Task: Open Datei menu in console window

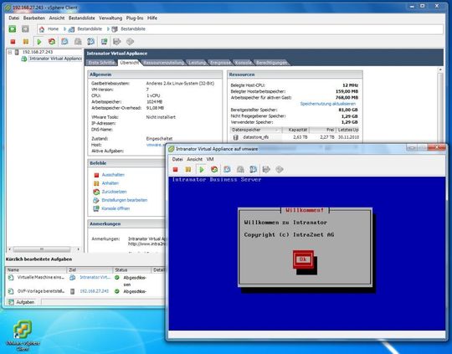Action: [x=177, y=159]
